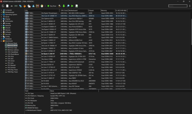Screen dimensions: 192x114
Task: Select the 6x Ryzen 5 240 HT row
Action: 76,54
